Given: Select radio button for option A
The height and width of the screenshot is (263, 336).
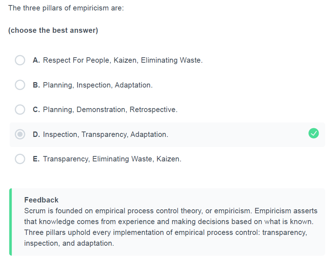Looking at the screenshot, I should (x=20, y=60).
